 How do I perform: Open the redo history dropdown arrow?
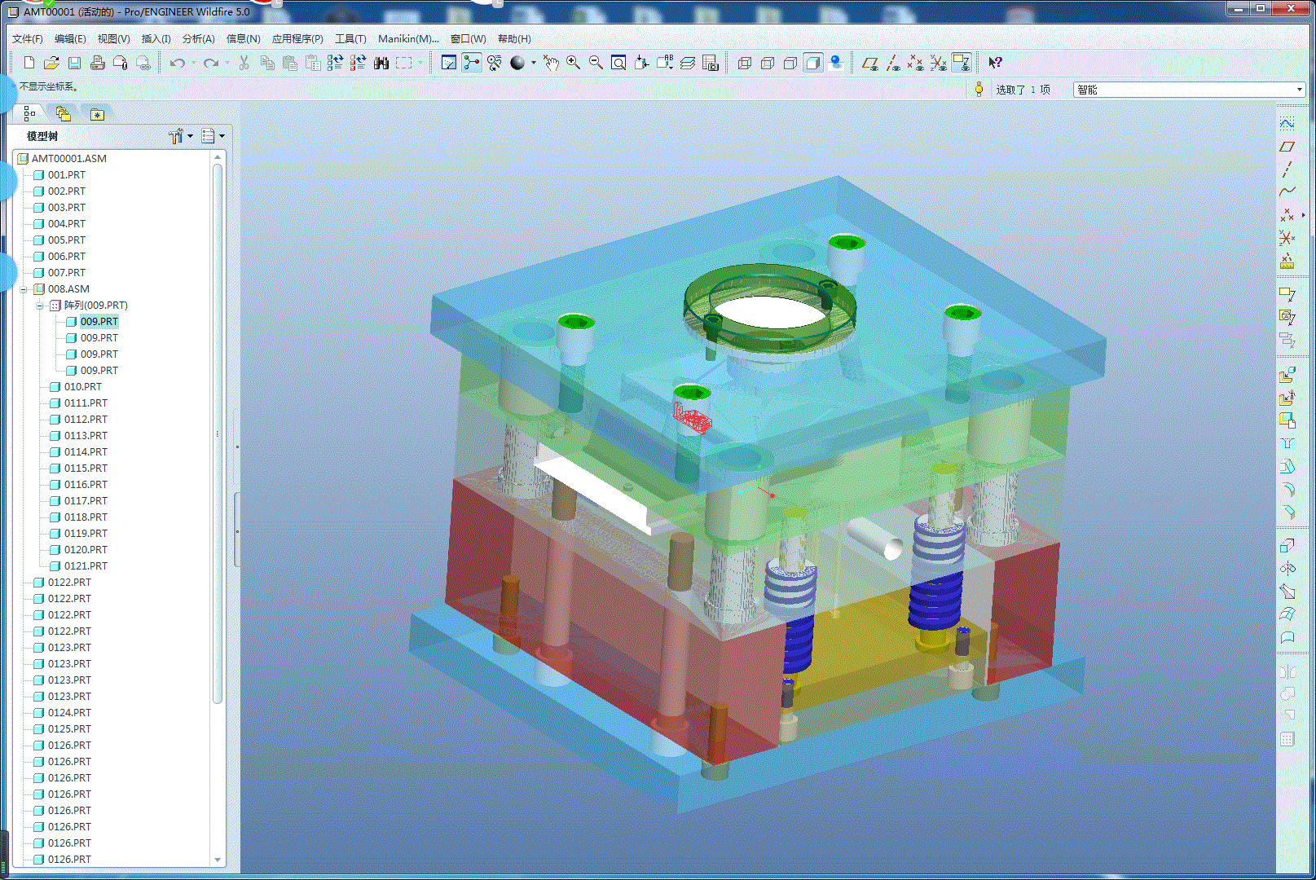pyautogui.click(x=227, y=63)
